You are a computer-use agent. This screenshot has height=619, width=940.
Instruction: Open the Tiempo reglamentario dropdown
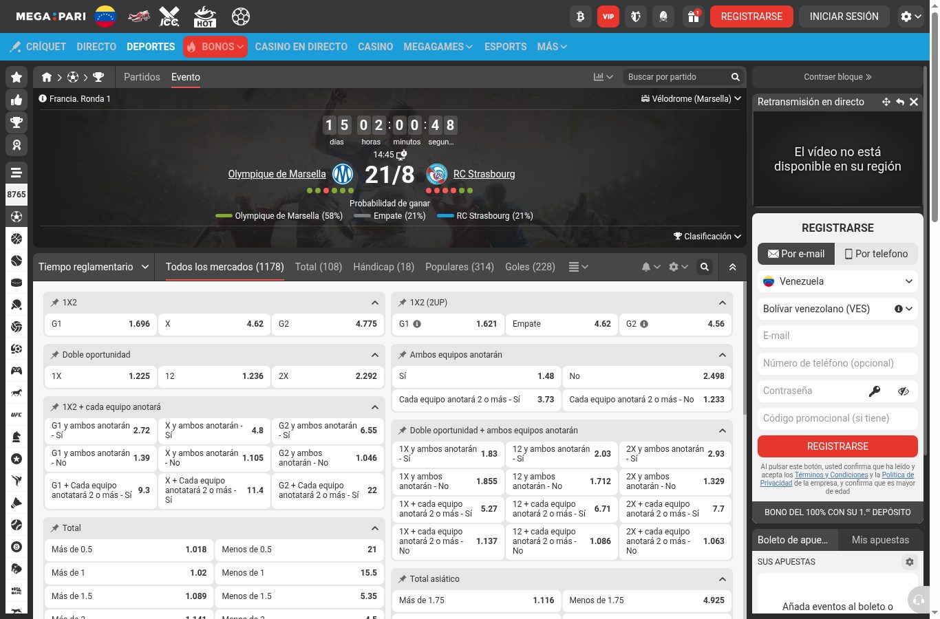[94, 267]
